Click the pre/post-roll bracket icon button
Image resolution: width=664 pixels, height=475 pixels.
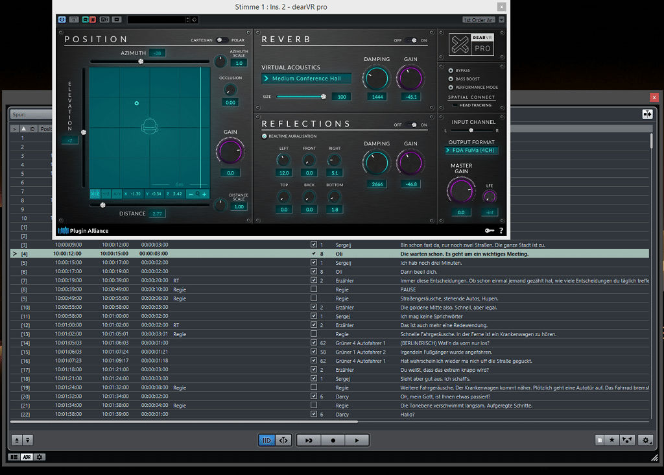click(x=283, y=440)
